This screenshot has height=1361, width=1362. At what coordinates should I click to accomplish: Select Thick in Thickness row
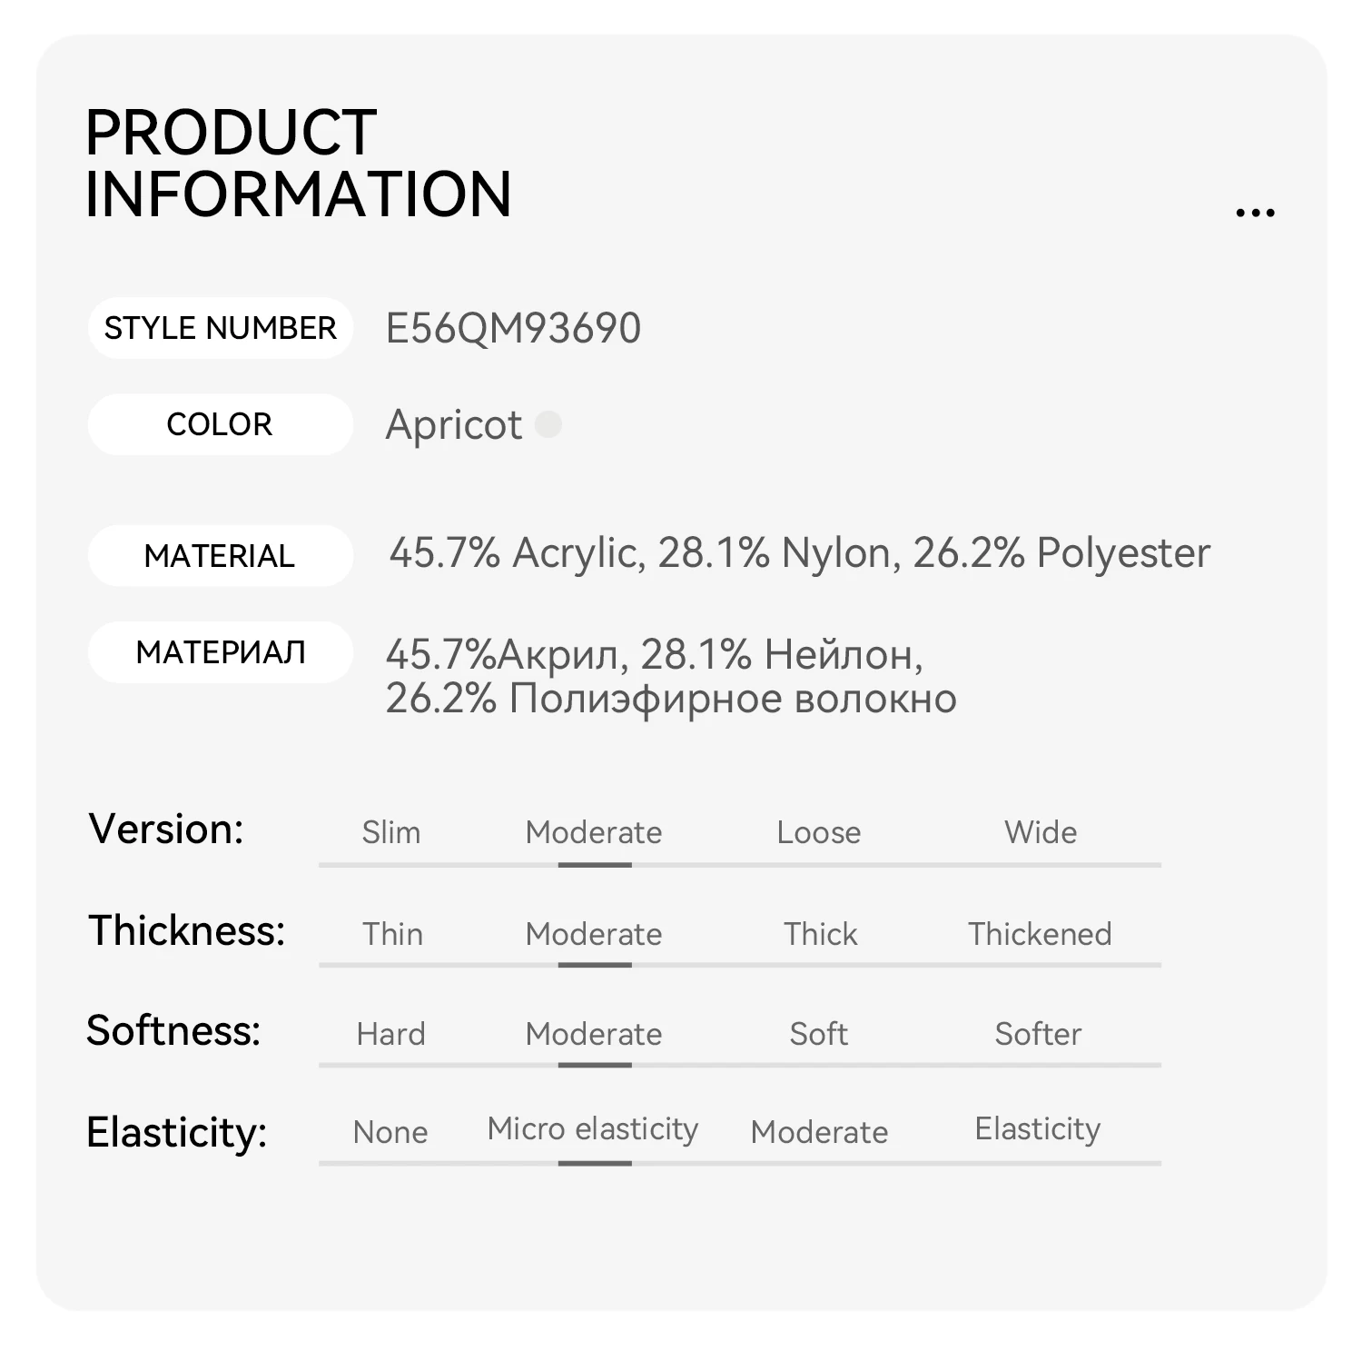point(821,934)
